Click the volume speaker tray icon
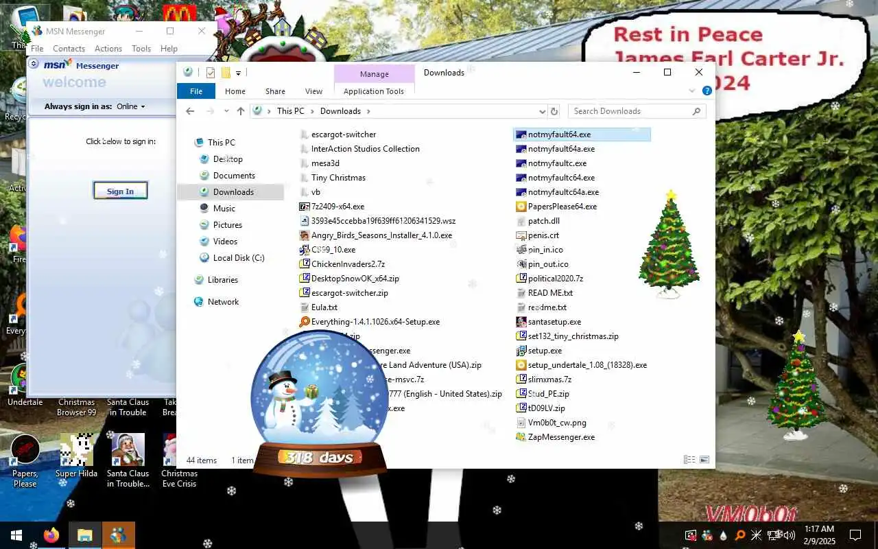Screen dimensions: 878x549 790,535
